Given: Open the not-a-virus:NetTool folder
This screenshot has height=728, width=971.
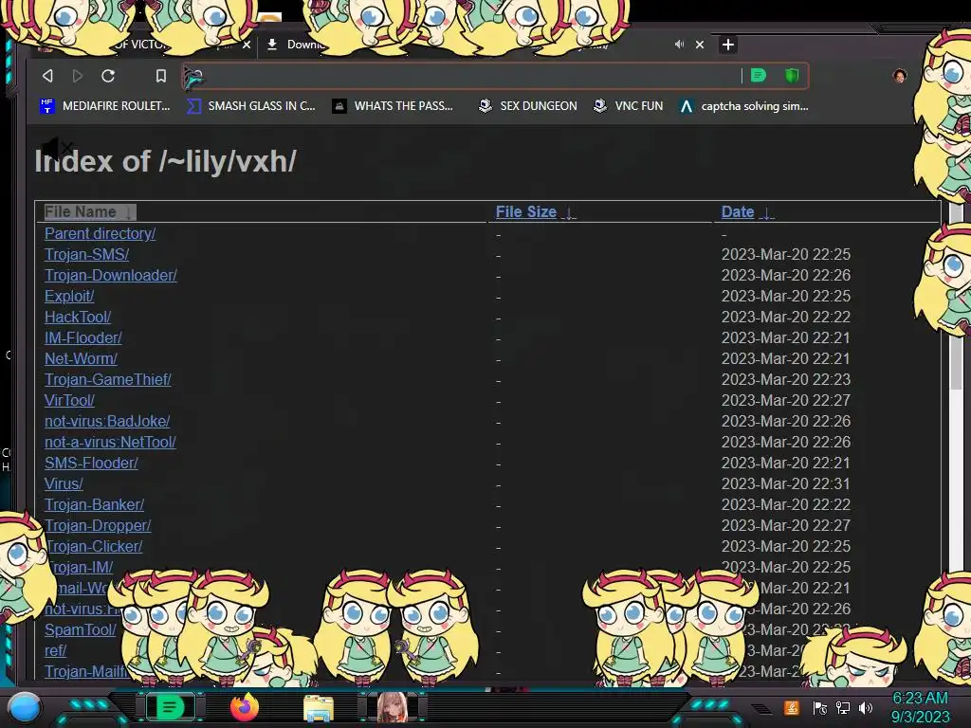Looking at the screenshot, I should point(110,442).
